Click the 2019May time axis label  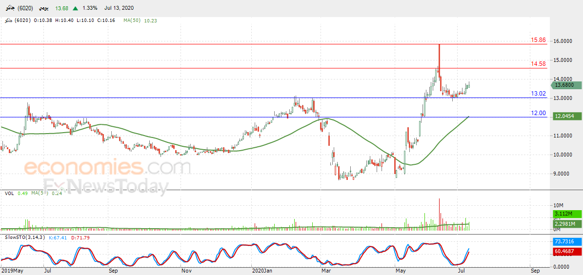click(x=11, y=271)
